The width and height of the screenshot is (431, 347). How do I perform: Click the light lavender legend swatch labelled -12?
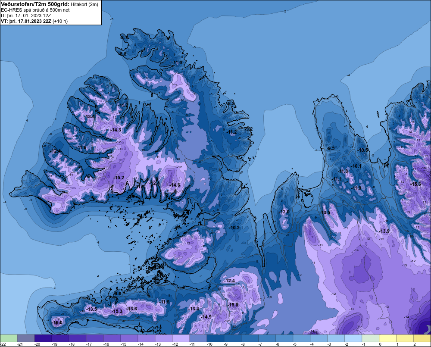(181, 338)
